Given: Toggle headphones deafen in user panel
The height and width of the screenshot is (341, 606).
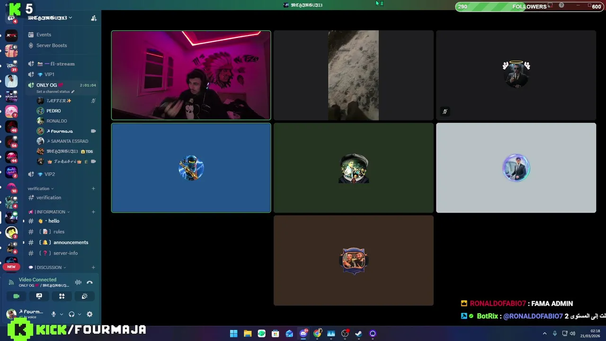Looking at the screenshot, I should click(71, 314).
